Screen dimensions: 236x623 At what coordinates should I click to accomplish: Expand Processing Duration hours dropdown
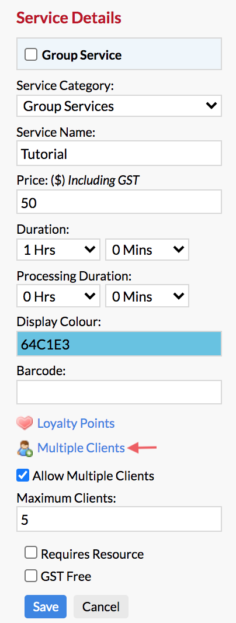click(x=58, y=296)
